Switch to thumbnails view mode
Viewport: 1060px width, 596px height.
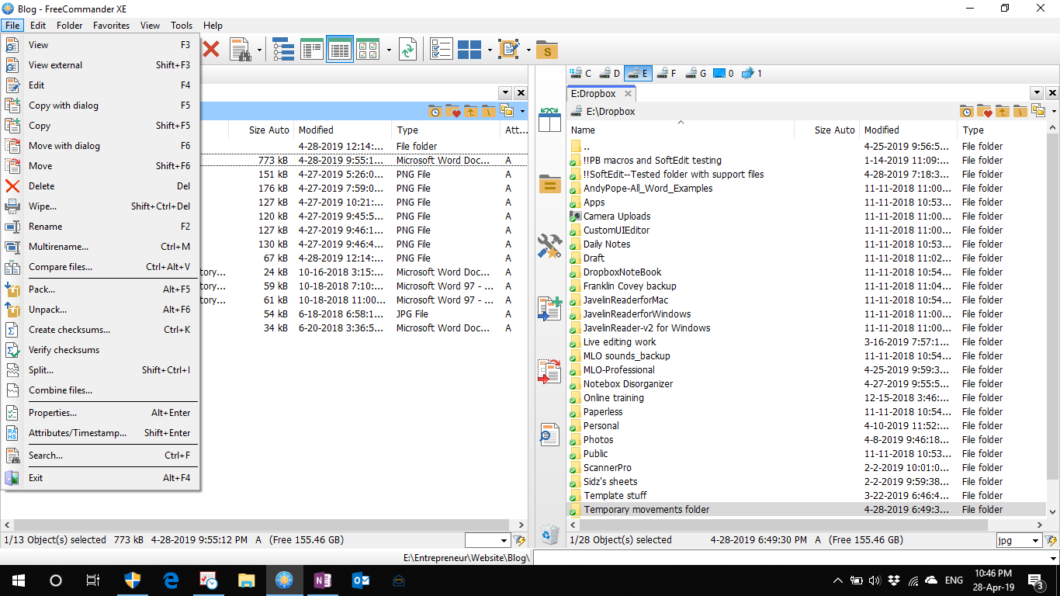(367, 50)
